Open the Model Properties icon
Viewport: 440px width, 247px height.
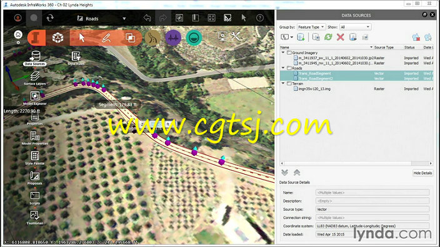pos(35,138)
